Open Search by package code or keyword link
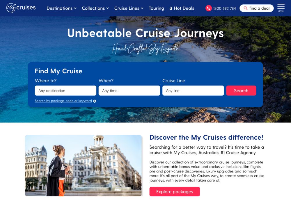Viewport: 291px width, 210px height. [63, 101]
